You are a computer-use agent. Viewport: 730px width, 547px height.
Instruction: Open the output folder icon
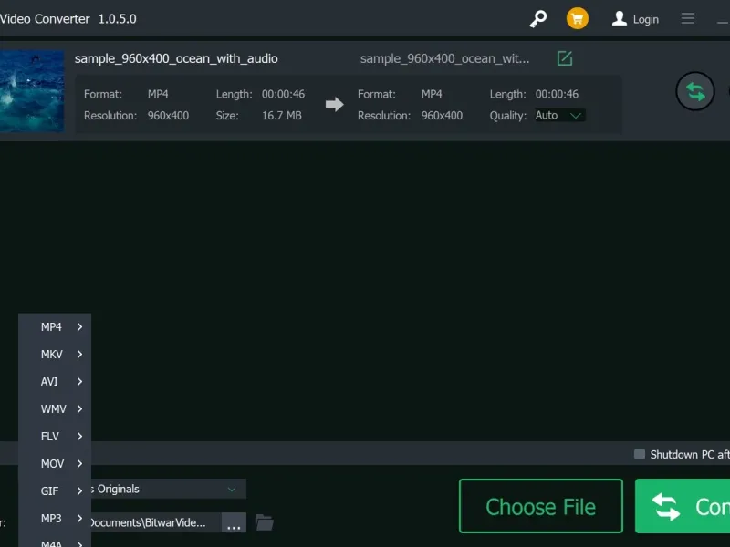click(265, 522)
